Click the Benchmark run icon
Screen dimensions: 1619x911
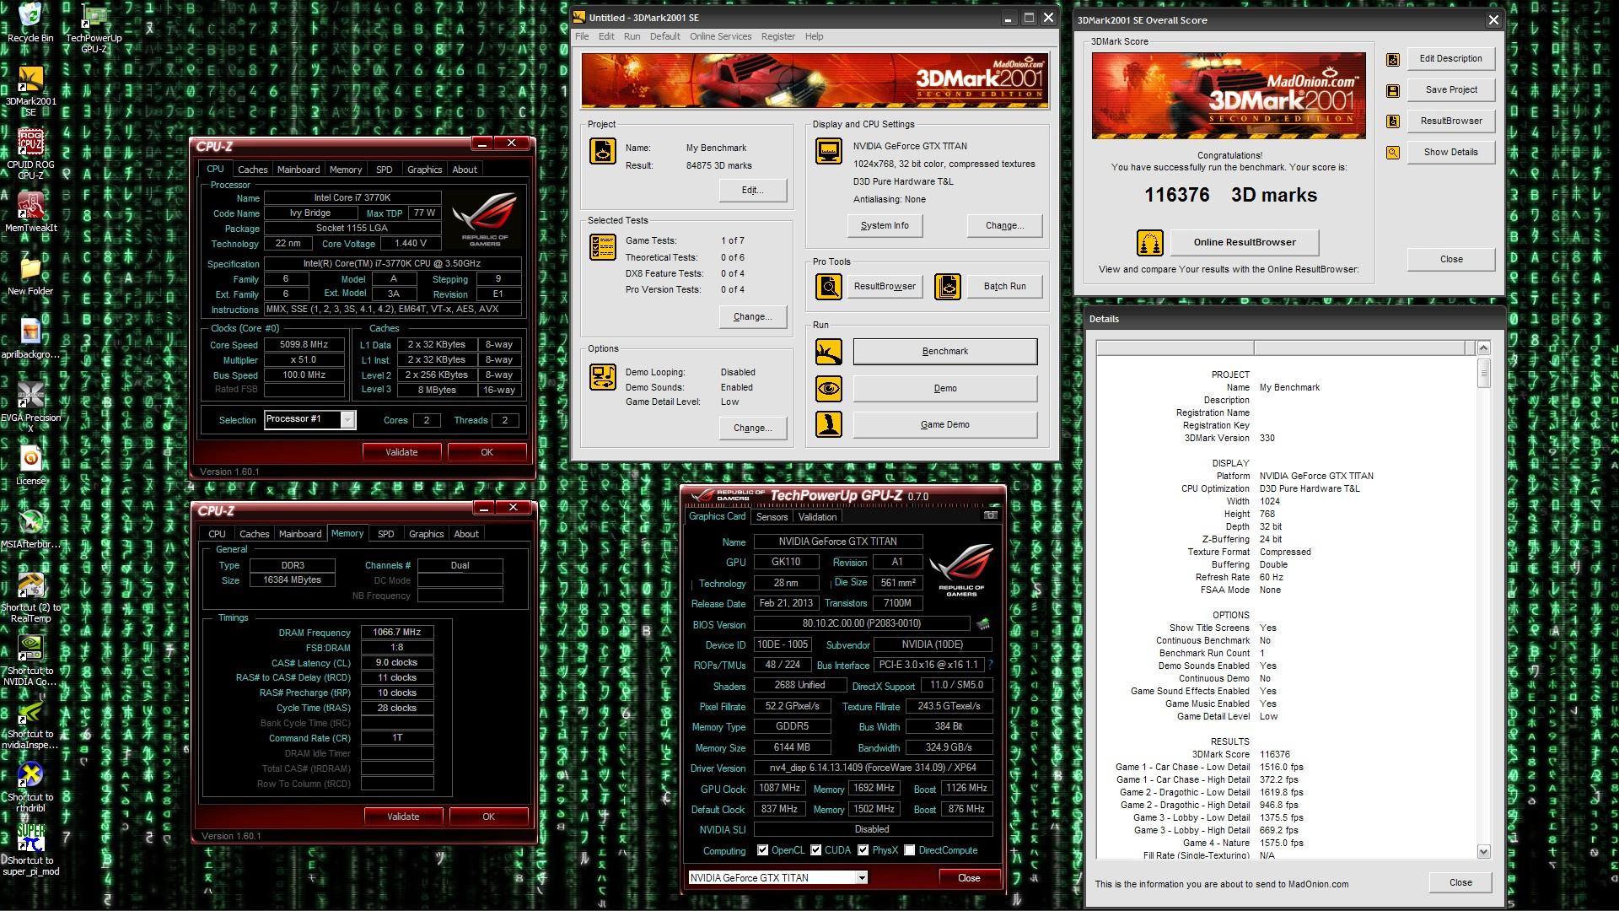829,351
